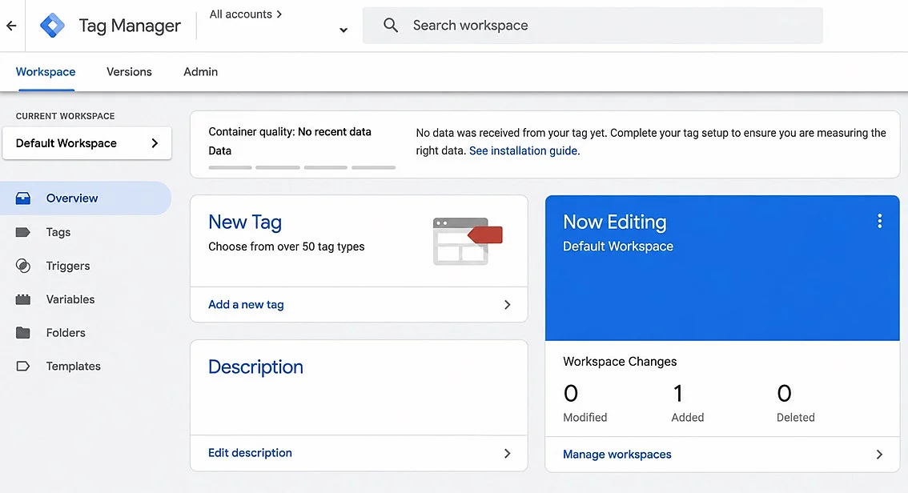
Task: Click the Folders folder icon
Action: click(23, 333)
